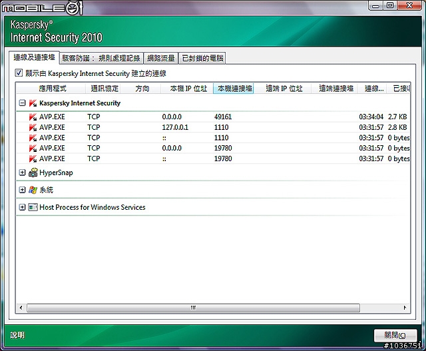Image resolution: width=426 pixels, height=351 pixels.
Task: Click the Kaspersky Internet Security group icon
Action: pyautogui.click(x=33, y=103)
